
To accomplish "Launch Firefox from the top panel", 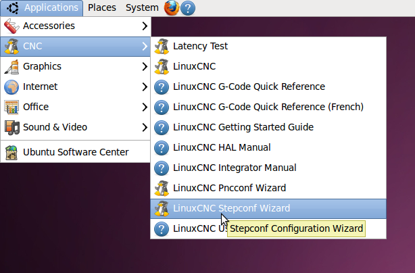I will coord(172,8).
